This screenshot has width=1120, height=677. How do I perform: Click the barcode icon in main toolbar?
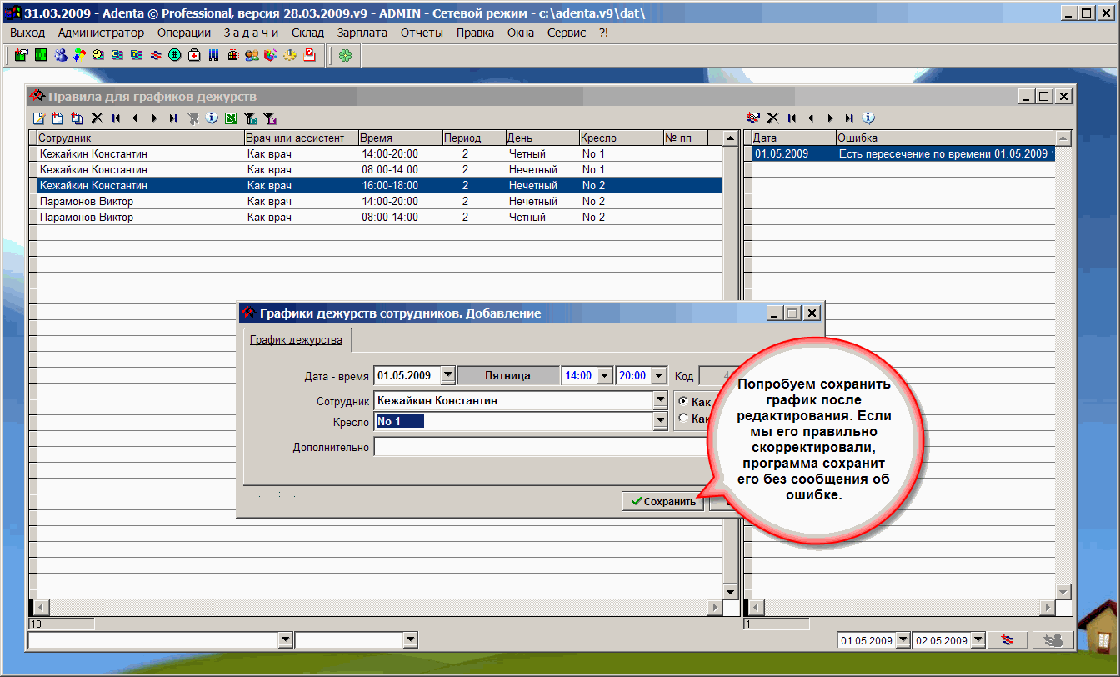[213, 56]
